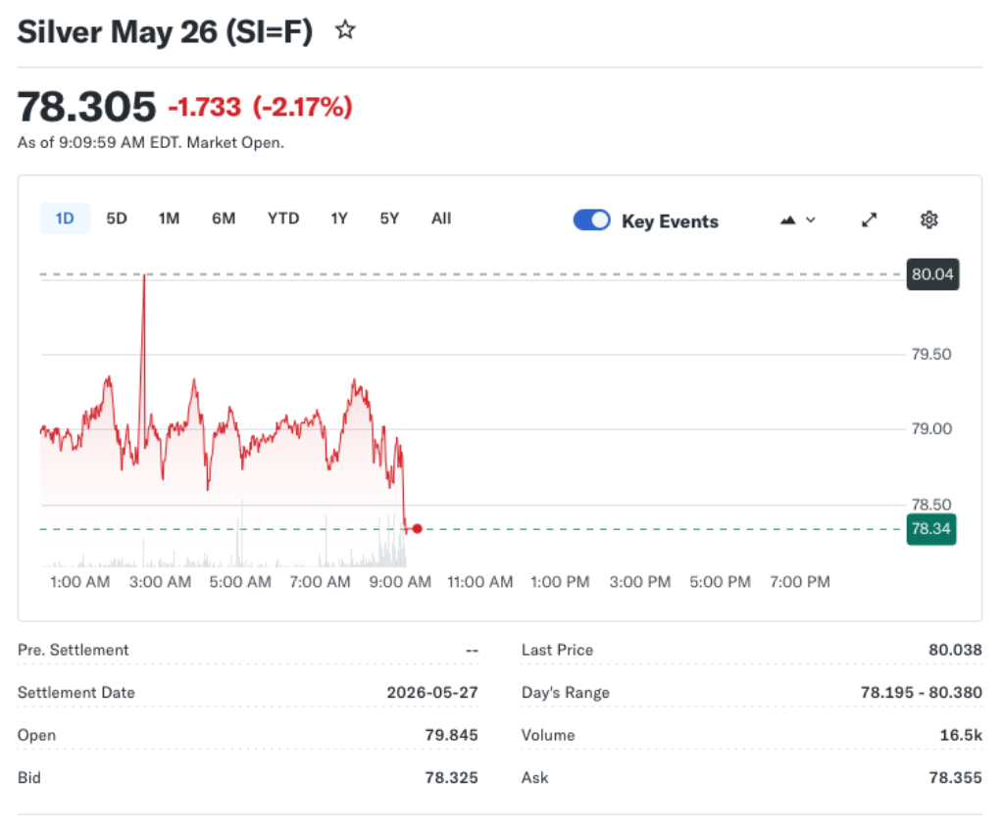Select the 1Y range button
Screen dimensions: 1004x831
click(338, 219)
